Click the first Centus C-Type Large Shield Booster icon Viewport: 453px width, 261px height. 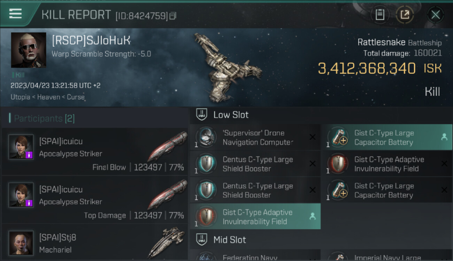coord(206,164)
